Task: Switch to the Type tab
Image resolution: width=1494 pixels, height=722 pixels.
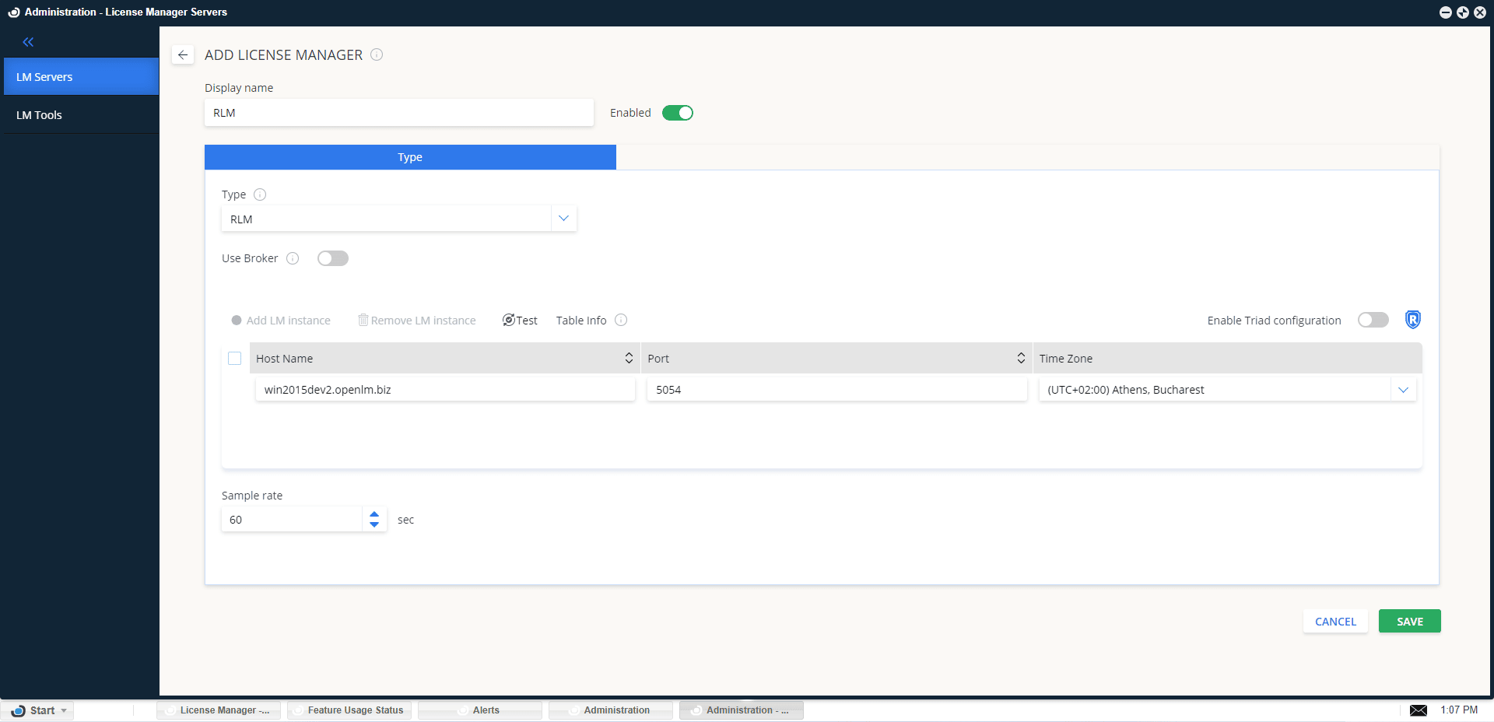Action: [410, 157]
